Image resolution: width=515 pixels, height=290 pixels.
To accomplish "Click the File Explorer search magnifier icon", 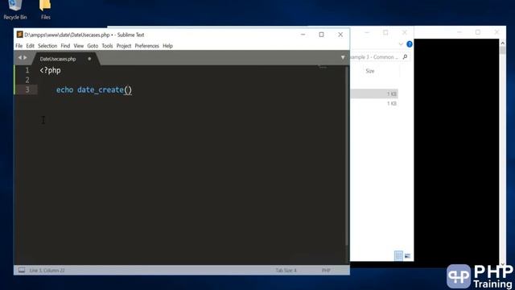I will pos(405,57).
